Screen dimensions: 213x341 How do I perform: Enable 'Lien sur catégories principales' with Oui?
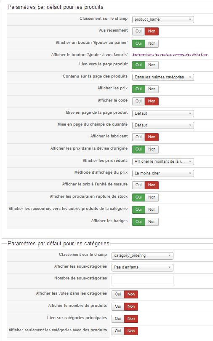click(x=118, y=319)
